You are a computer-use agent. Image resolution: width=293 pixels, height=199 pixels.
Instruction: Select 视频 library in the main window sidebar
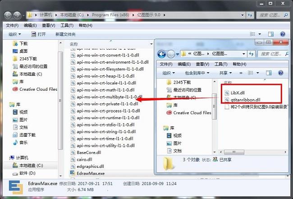pos(20,112)
